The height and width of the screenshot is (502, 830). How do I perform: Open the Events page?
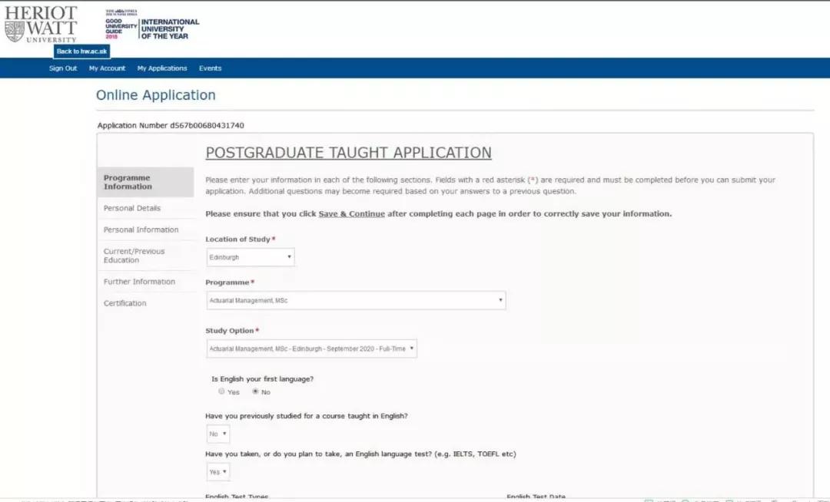tap(210, 68)
